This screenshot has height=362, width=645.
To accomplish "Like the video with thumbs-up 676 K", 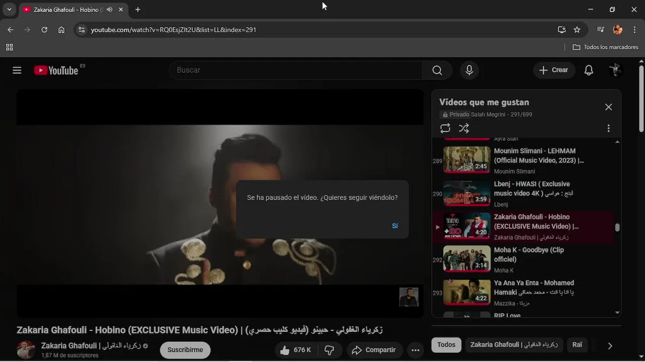I will pos(296,350).
